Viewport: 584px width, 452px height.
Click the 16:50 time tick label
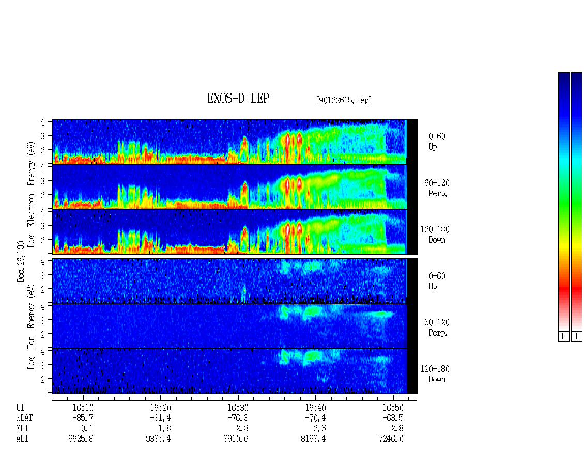393,408
